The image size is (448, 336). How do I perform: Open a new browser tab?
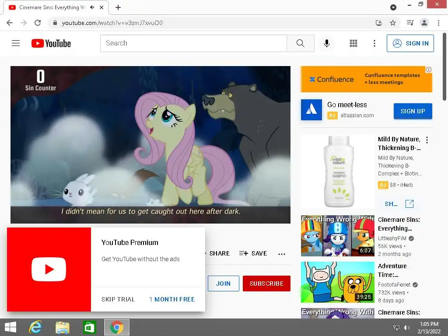point(118,7)
